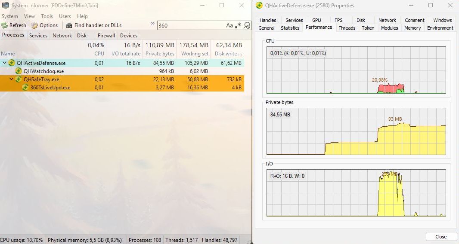This screenshot has width=459, height=244.
Task: Select the 360TsLiveUpd.exe process row
Action: [122, 87]
